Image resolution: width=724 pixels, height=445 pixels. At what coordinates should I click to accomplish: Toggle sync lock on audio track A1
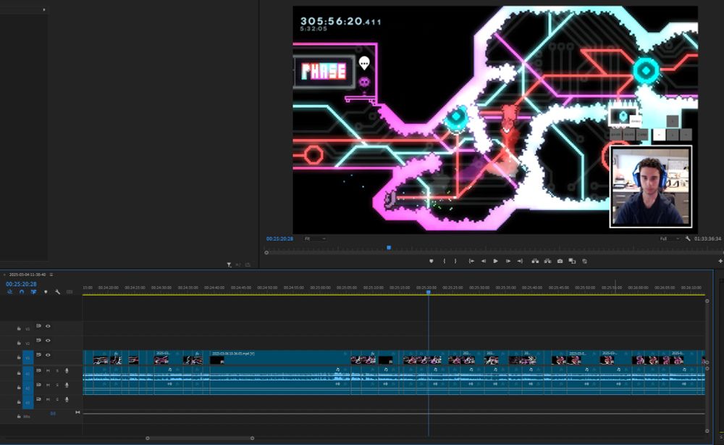pyautogui.click(x=39, y=370)
